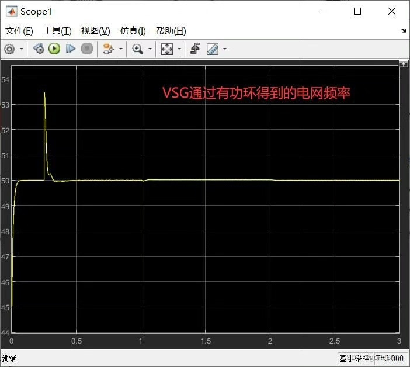This screenshot has height=367, width=410.
Task: Expand measurements dropdown arrow
Action: (x=225, y=49)
